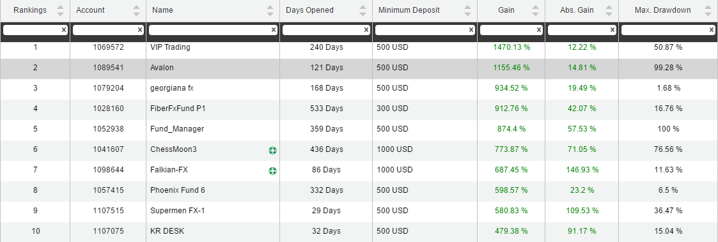The height and width of the screenshot is (242, 718).
Task: Click the green lifebuoy icon beside Falkian-FX
Action: tap(272, 171)
